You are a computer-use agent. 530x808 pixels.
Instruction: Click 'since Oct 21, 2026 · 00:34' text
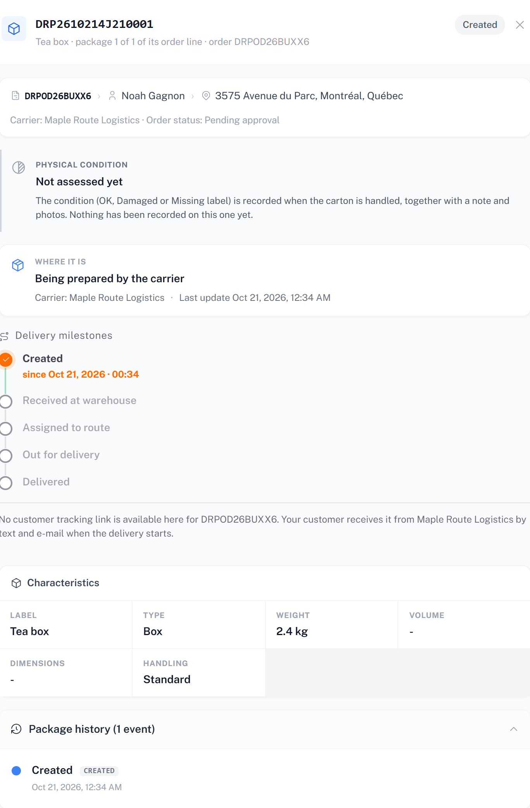(x=81, y=374)
